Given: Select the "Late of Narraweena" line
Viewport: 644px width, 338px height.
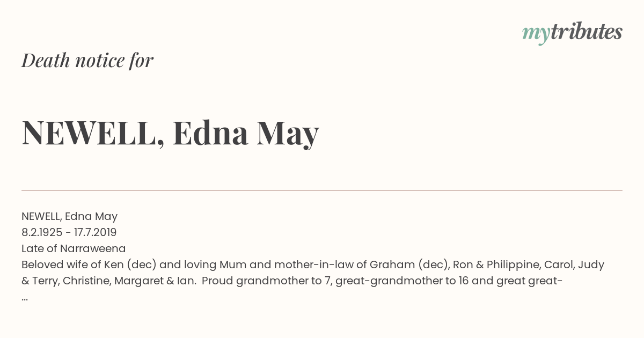Looking at the screenshot, I should point(74,248).
